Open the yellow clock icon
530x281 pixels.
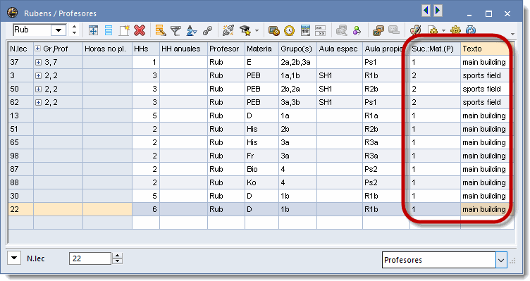pos(290,31)
